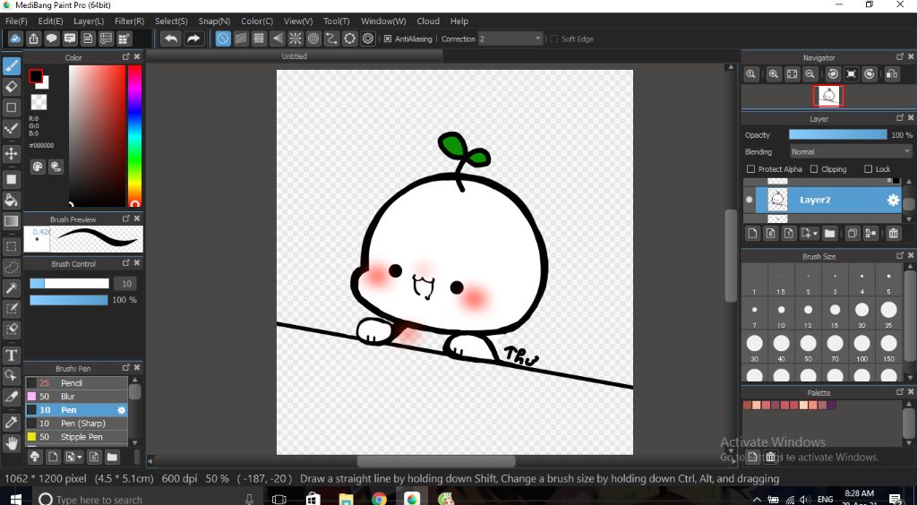The width and height of the screenshot is (917, 505).
Task: Enable the Clipping checkbox
Action: point(814,169)
